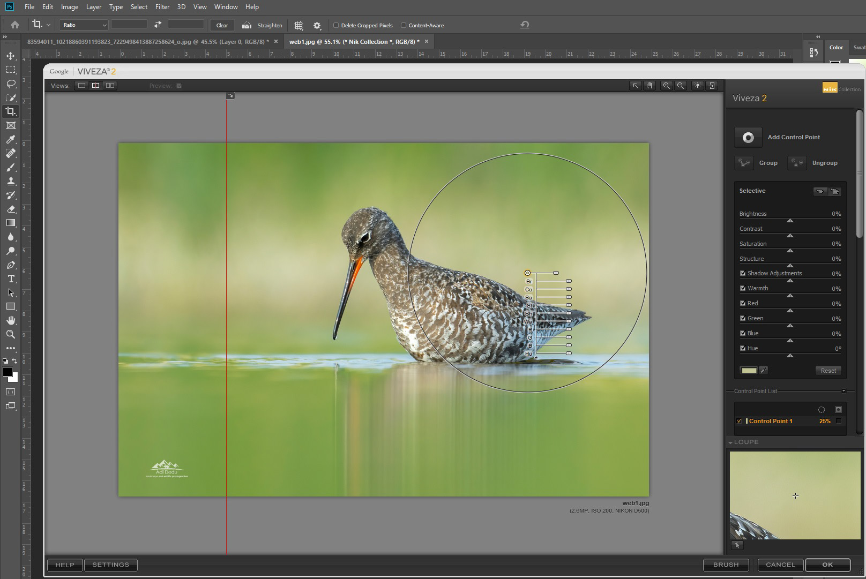Uncheck the Warmth checkbox

pos(743,288)
